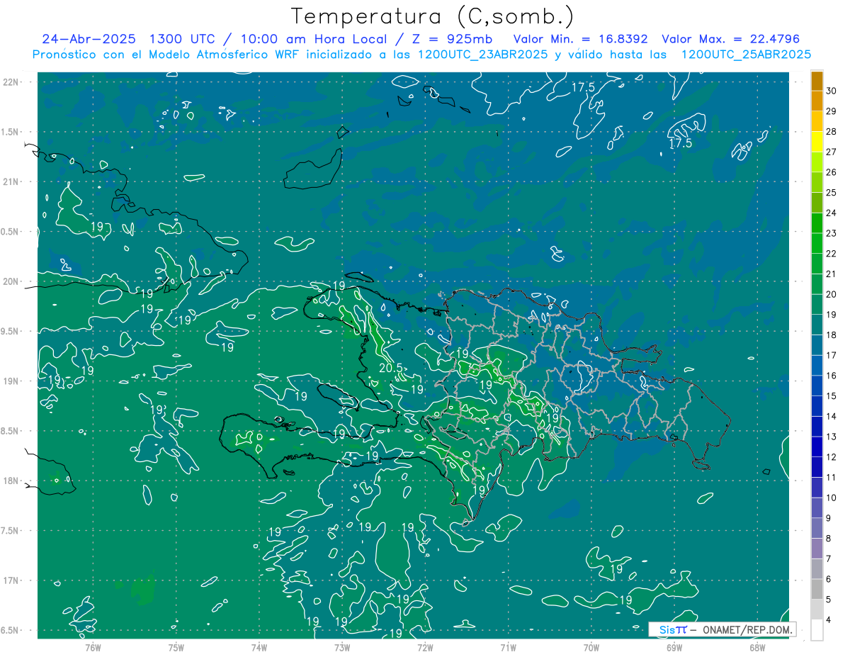The height and width of the screenshot is (657, 850).
Task: Click the 76W longitude axis label
Action: click(x=93, y=647)
